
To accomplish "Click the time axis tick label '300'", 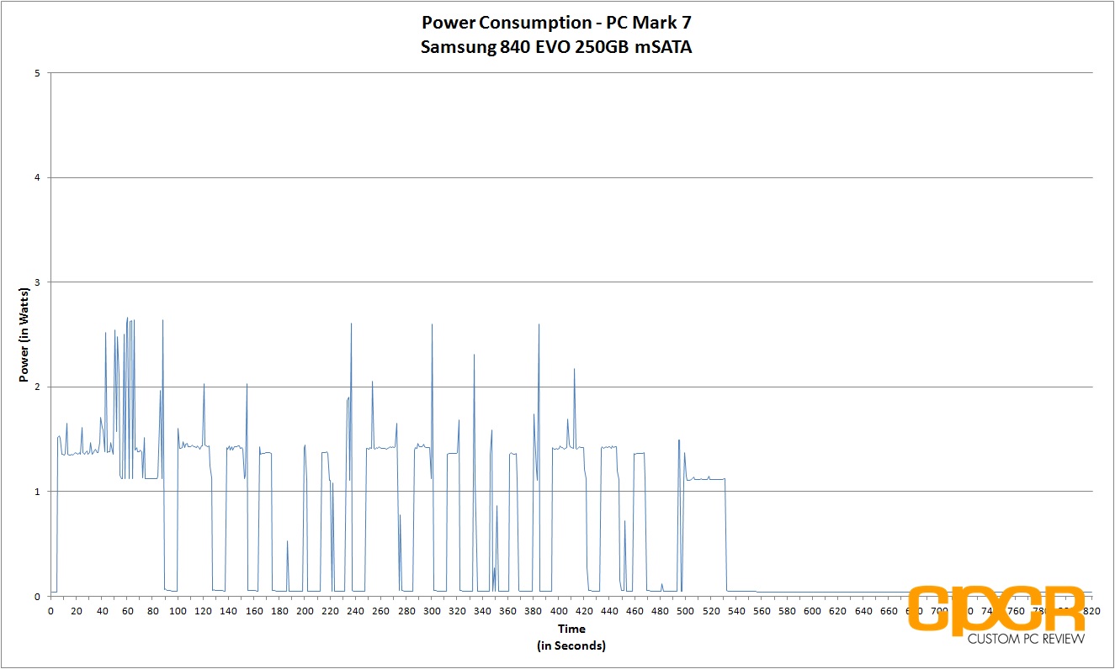I will (x=432, y=611).
